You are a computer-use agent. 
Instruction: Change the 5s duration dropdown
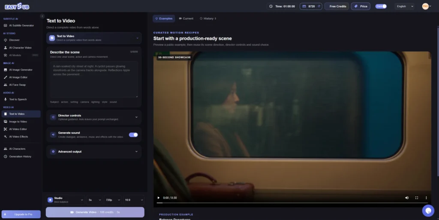(x=95, y=200)
